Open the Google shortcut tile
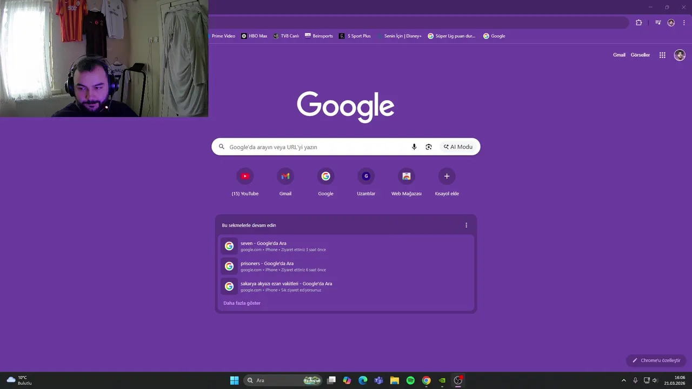Image resolution: width=692 pixels, height=389 pixels. (x=325, y=182)
